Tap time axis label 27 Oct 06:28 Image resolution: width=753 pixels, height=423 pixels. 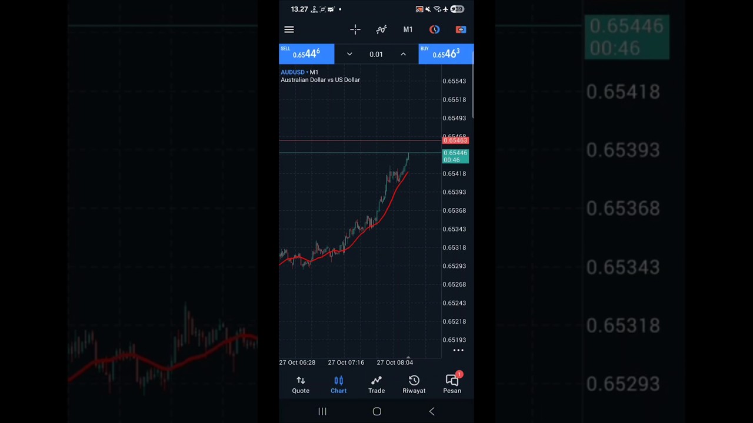pyautogui.click(x=297, y=362)
